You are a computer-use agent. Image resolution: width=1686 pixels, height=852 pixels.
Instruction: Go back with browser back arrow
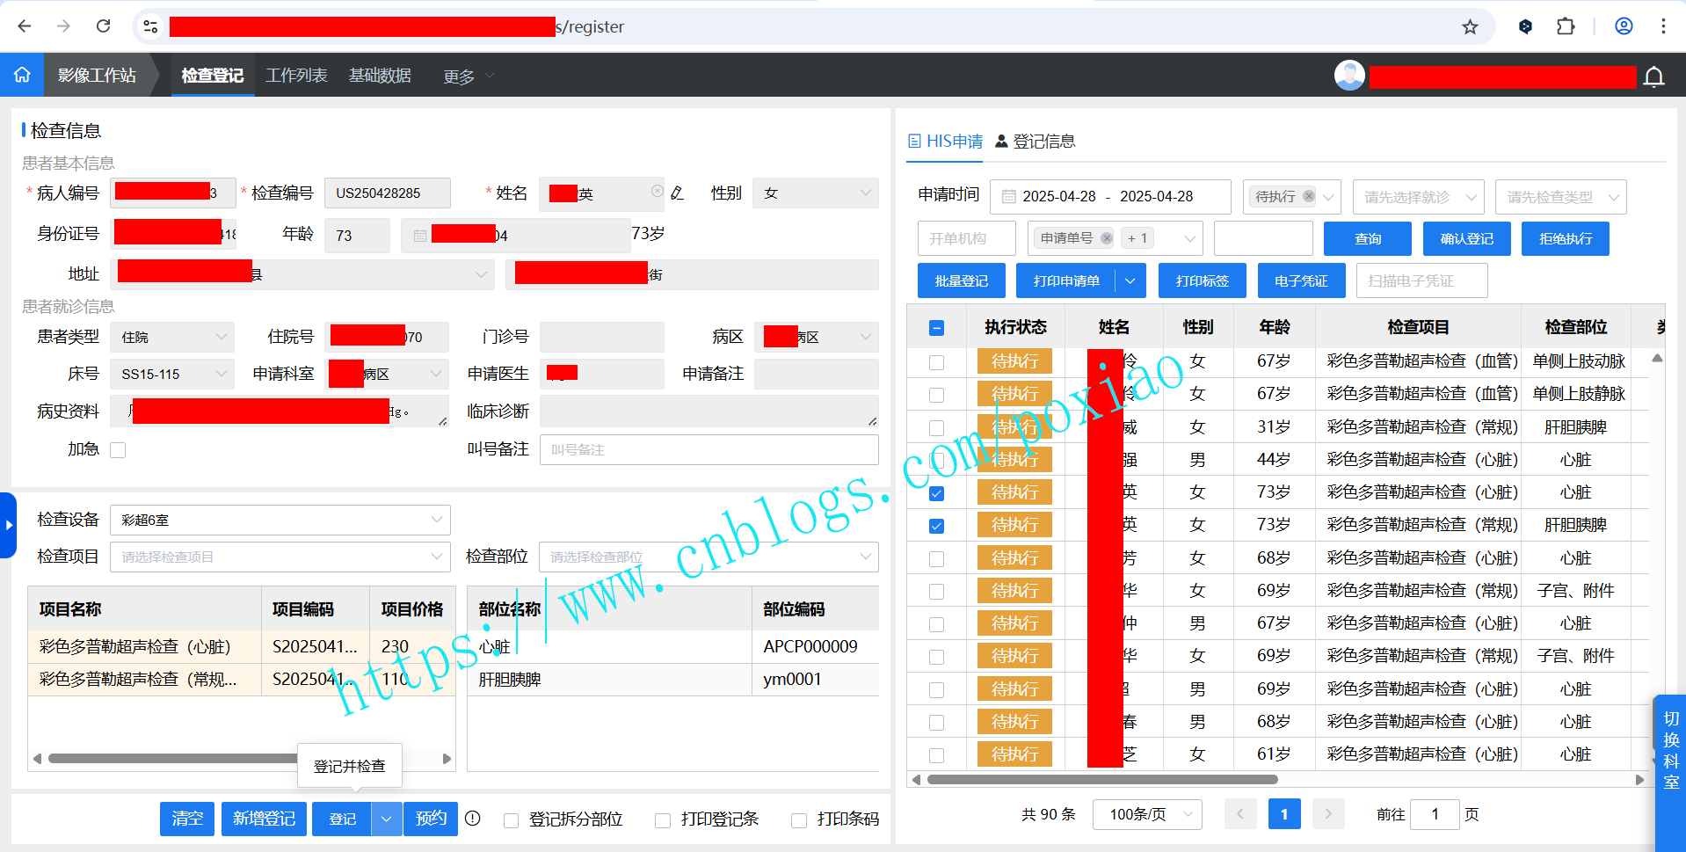[x=25, y=26]
